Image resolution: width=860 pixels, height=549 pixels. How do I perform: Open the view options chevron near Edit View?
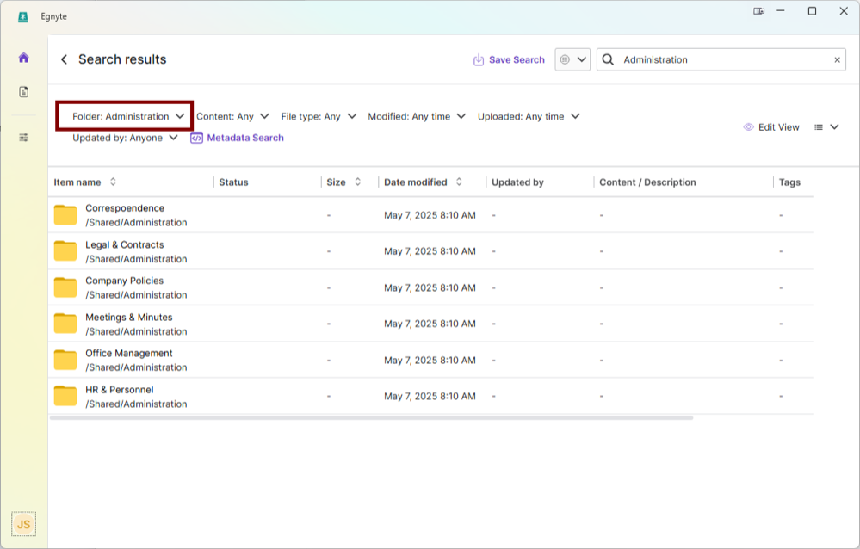pyautogui.click(x=836, y=126)
